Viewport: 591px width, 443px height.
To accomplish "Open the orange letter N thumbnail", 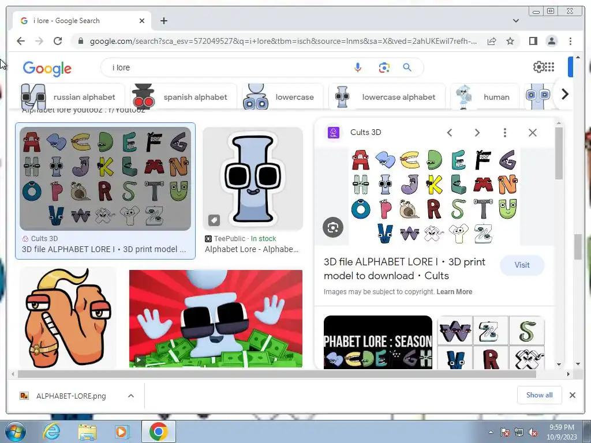I will [68, 318].
